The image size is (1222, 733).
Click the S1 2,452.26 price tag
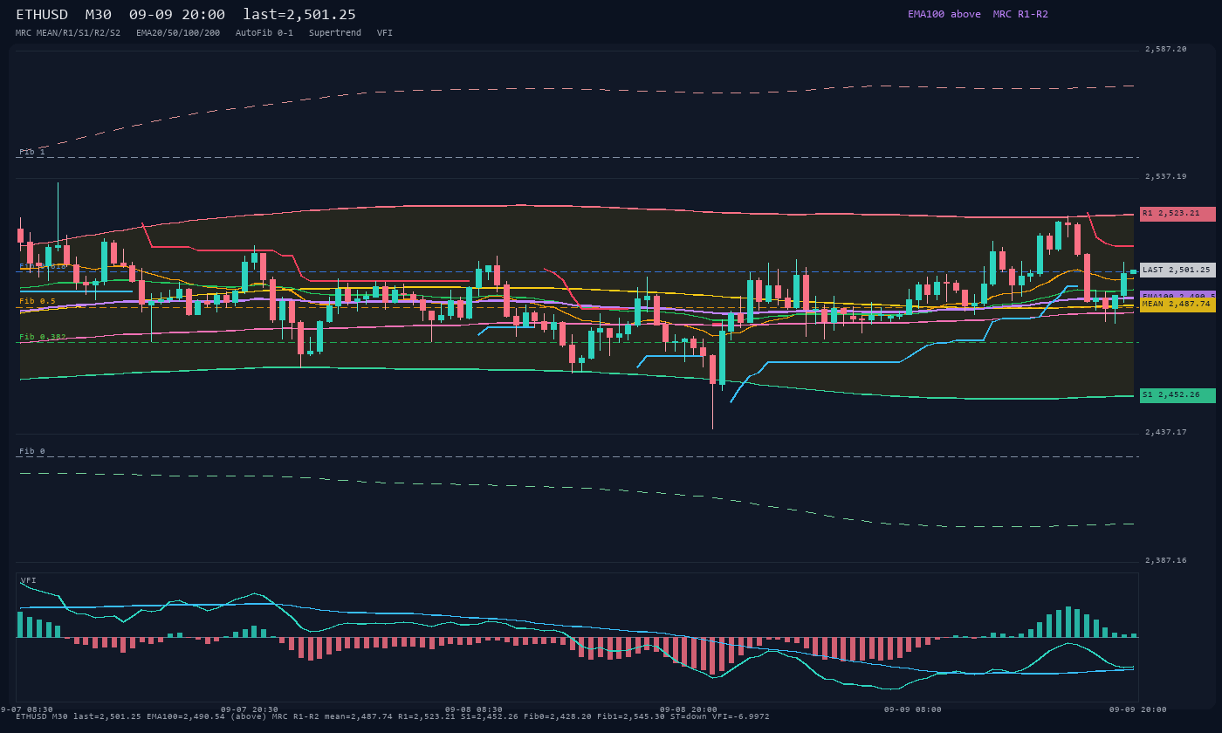1177,395
